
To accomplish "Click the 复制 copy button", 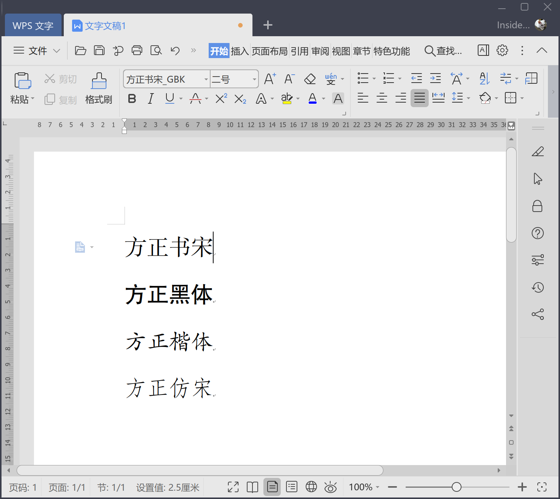I will click(x=61, y=100).
